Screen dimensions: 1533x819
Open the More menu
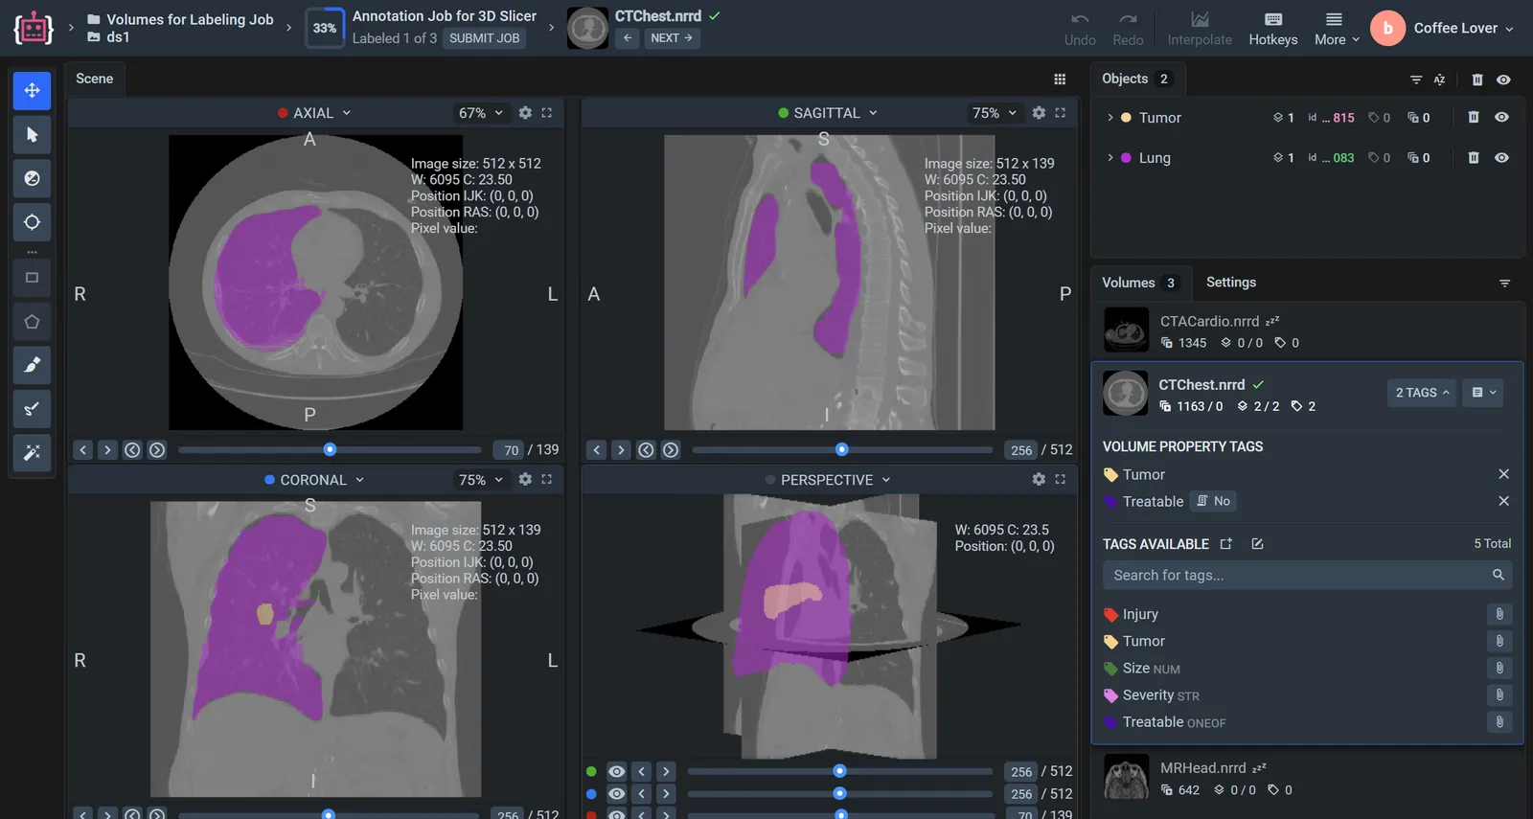[1336, 29]
